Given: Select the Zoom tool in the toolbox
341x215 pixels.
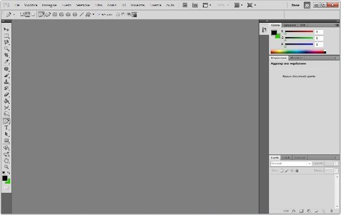Looking at the screenshot, I should tap(6, 167).
